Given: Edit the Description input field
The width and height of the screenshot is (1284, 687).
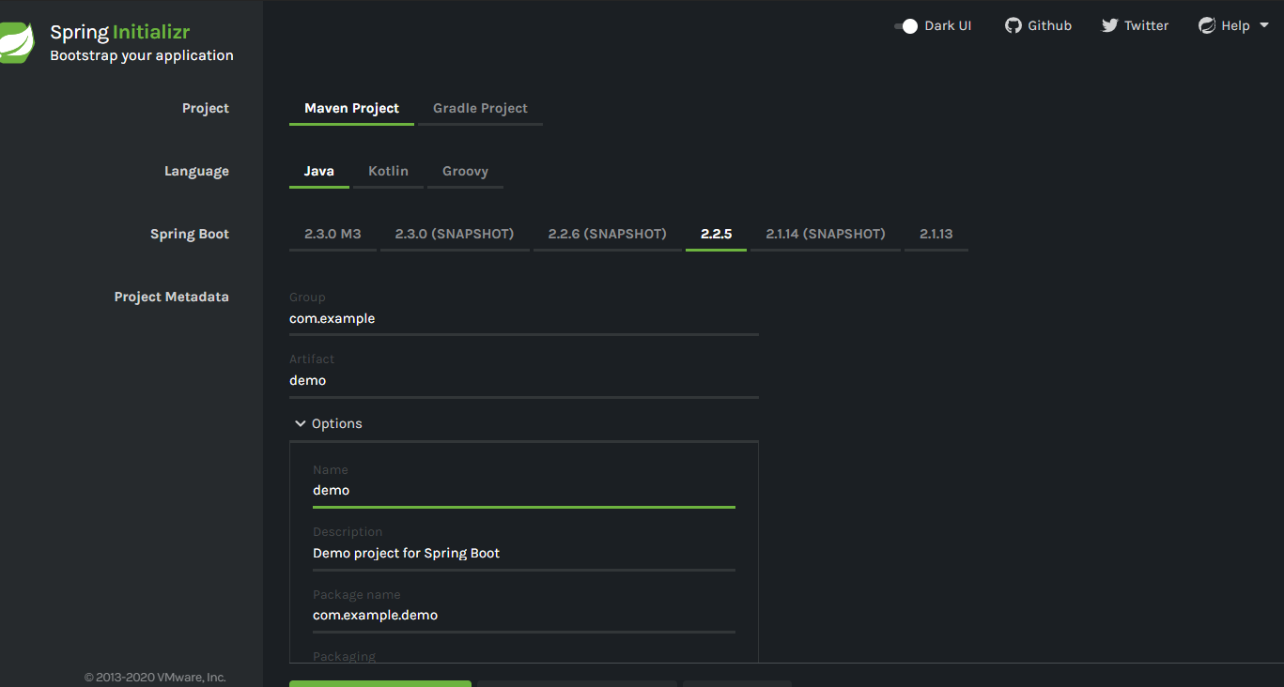Looking at the screenshot, I should pos(524,554).
